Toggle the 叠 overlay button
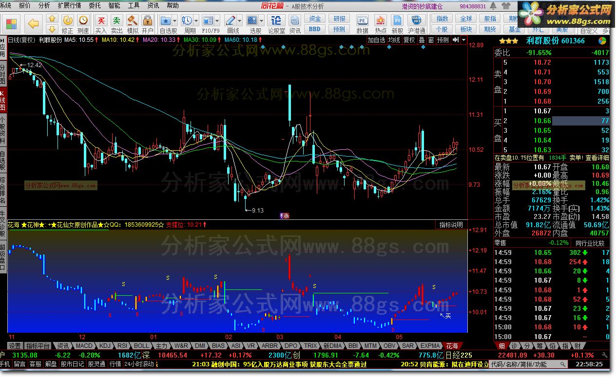The height and width of the screenshot is (377, 616). tap(422, 40)
